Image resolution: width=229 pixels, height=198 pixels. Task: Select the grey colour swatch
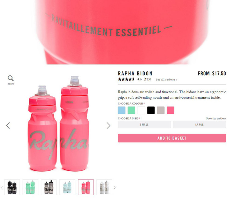pyautogui.click(x=161, y=110)
